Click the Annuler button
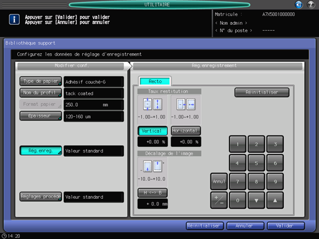The width and height of the screenshot is (319, 239). [x=245, y=226]
